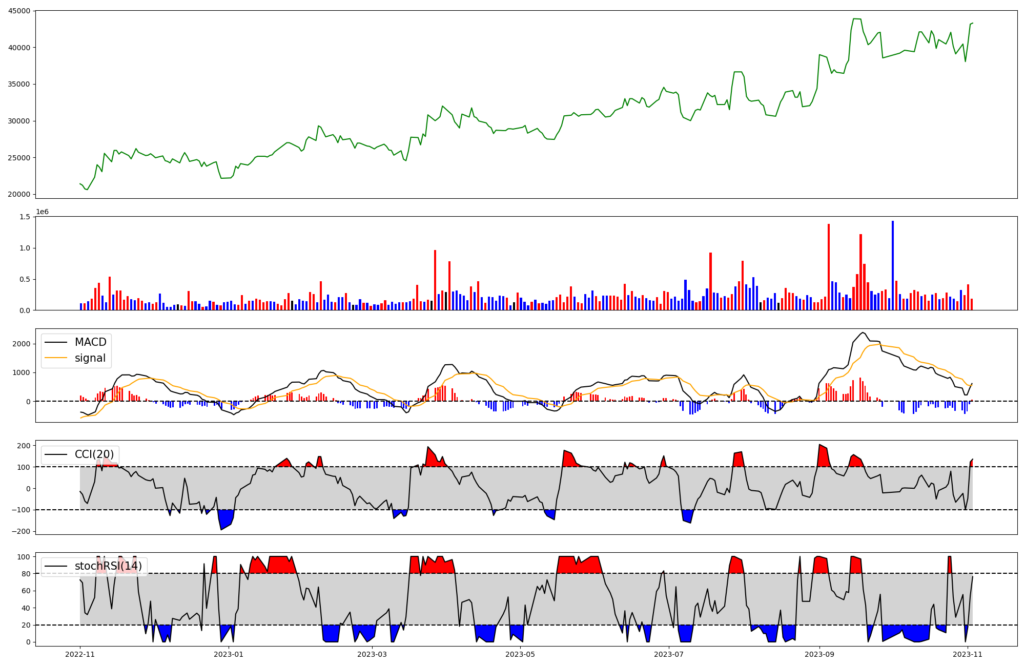Image resolution: width=1025 pixels, height=666 pixels.
Task: Click the 20000 price axis label
Action: [18, 195]
